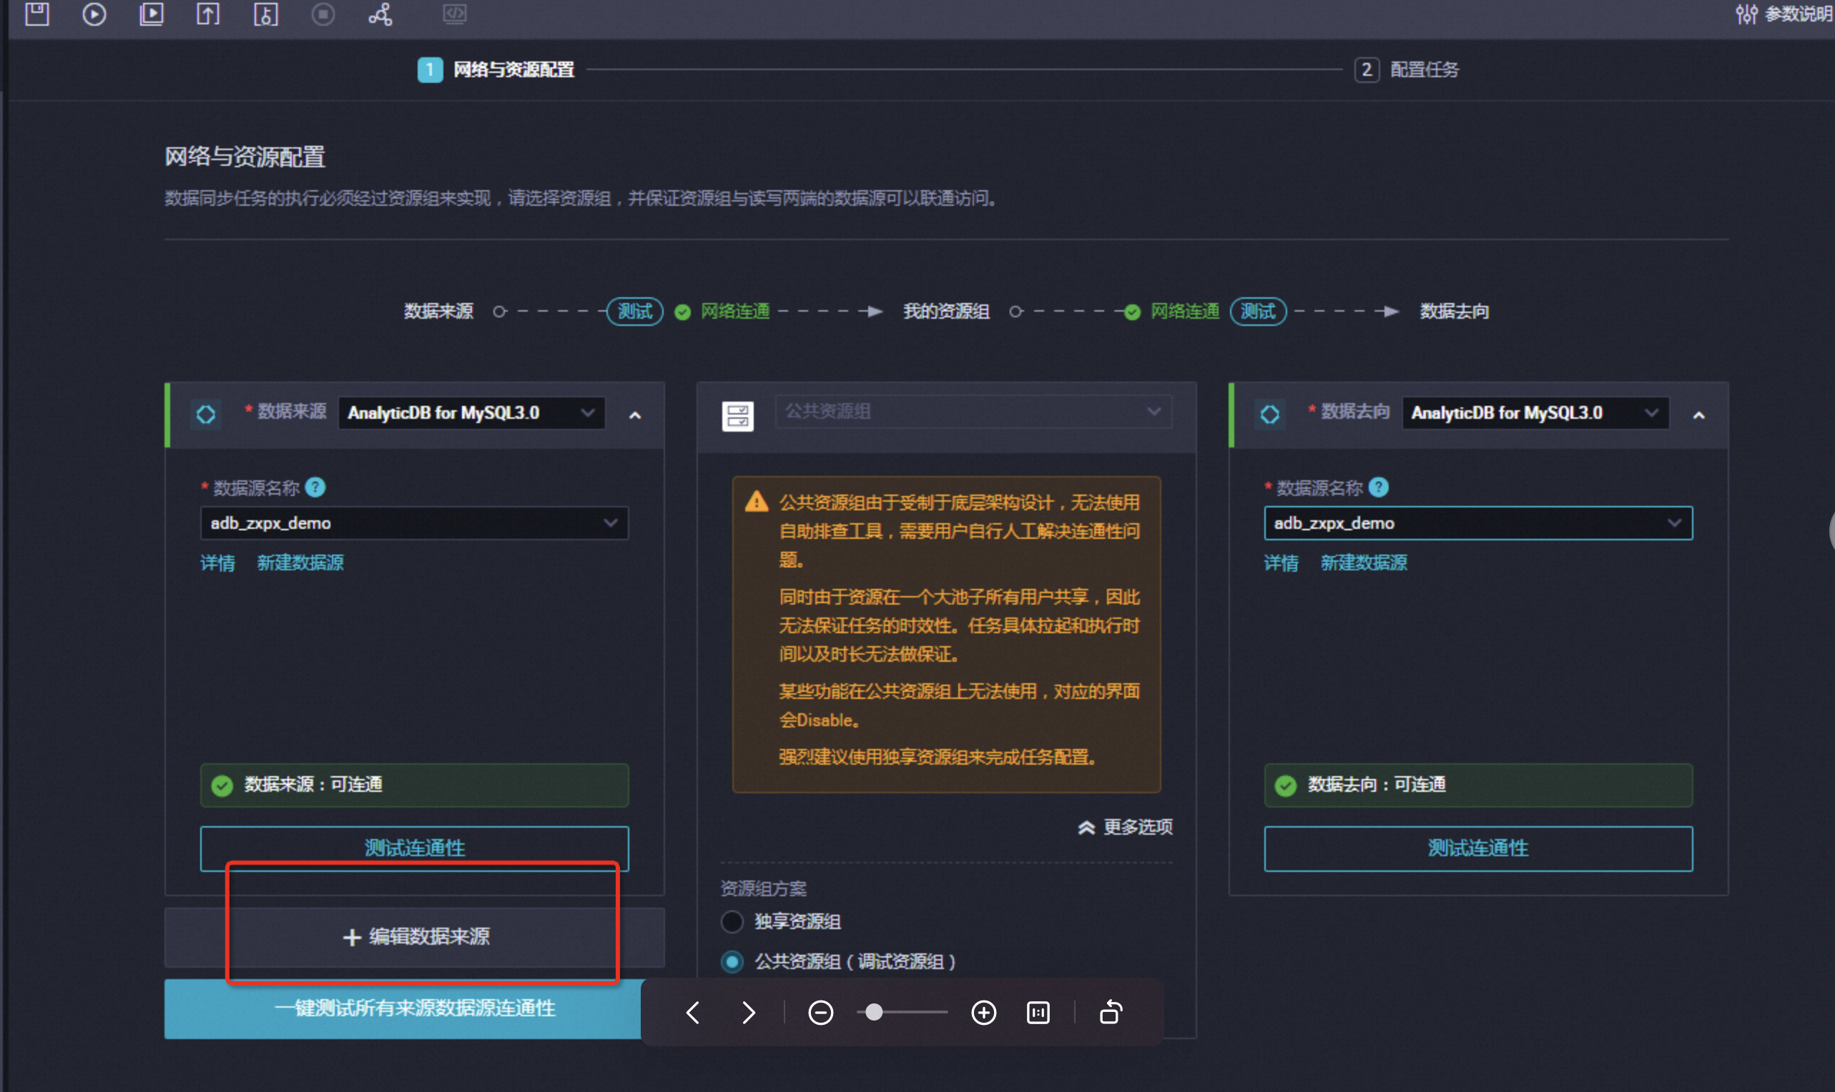Click green check next to source 网络连通
1835x1092 pixels.
[683, 312]
